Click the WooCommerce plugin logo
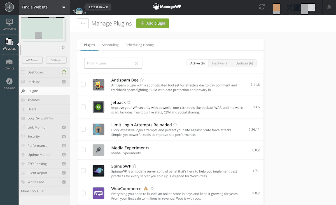Viewport: 336px width, 205px height. point(98,193)
